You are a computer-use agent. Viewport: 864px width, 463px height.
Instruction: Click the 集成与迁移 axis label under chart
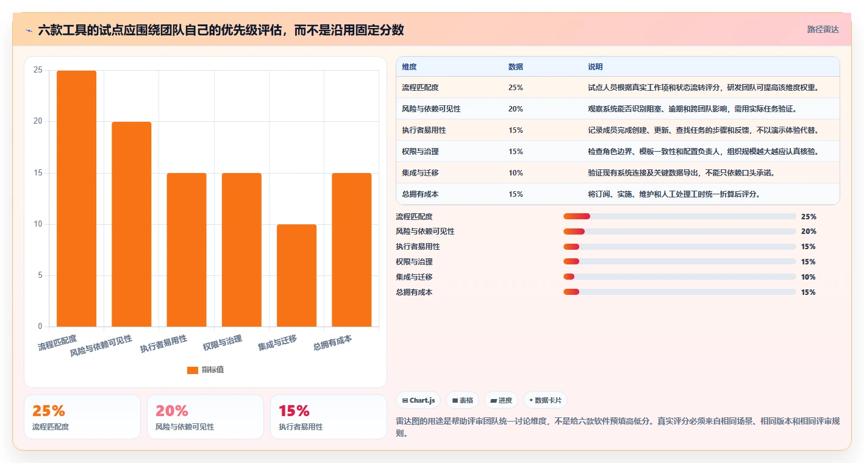coord(277,342)
